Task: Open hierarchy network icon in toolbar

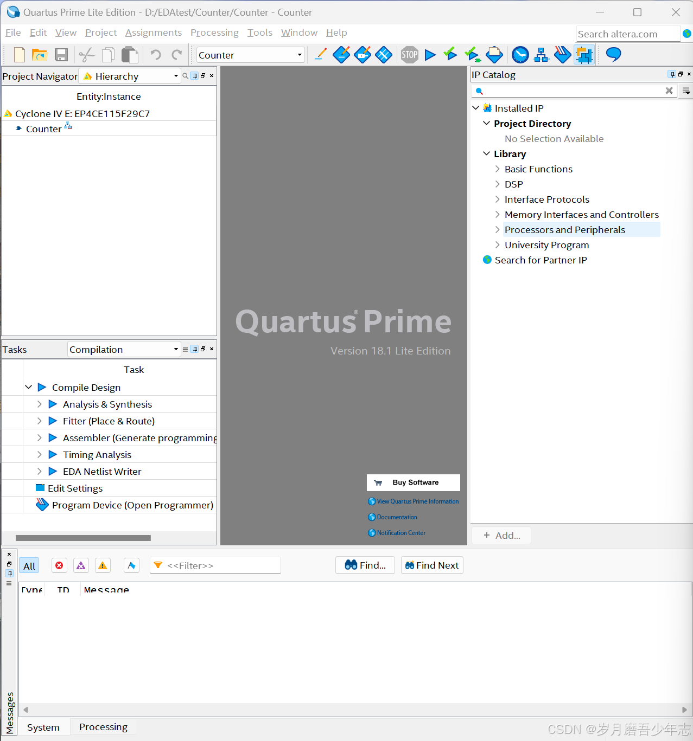Action: tap(542, 55)
